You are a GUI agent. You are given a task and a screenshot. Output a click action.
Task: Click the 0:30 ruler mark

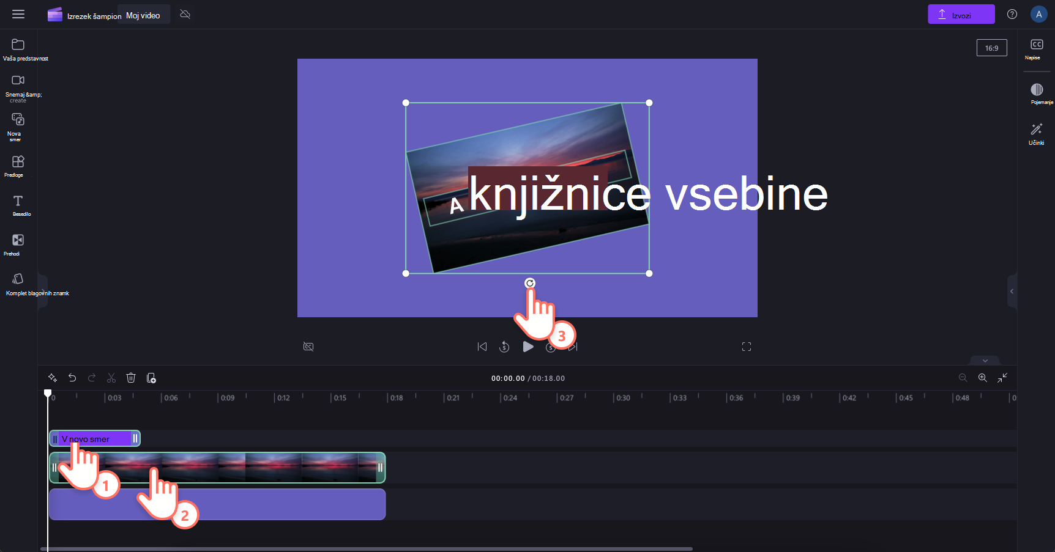pos(622,397)
